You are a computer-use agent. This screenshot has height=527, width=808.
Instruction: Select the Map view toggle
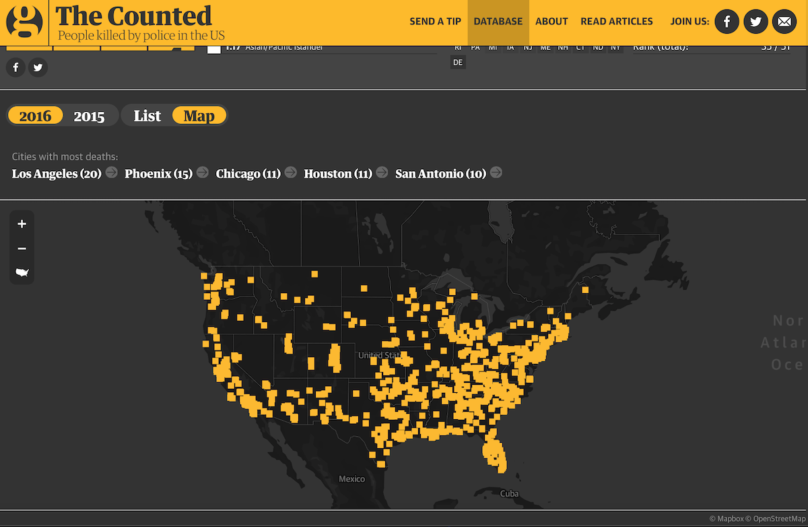pyautogui.click(x=199, y=116)
